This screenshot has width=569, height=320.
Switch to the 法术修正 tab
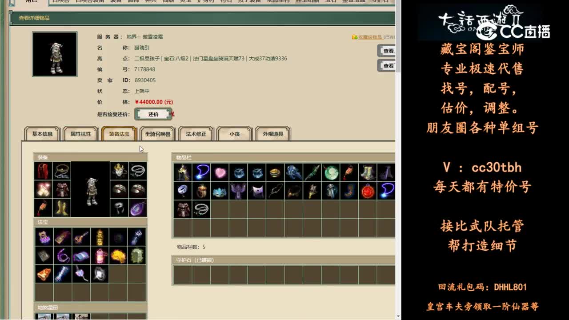196,134
